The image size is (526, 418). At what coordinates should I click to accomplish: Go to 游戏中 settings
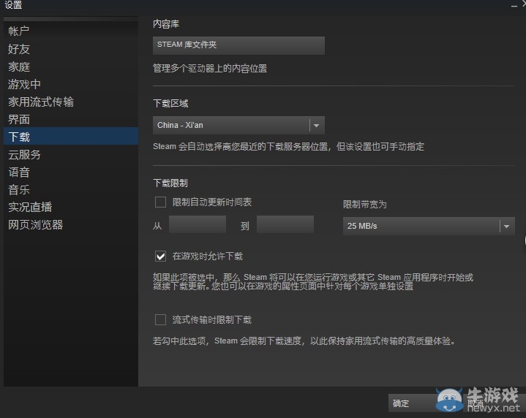(71, 84)
